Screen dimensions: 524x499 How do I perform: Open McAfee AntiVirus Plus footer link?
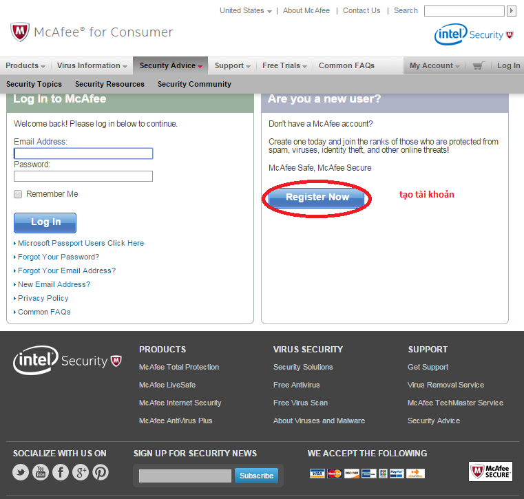pyautogui.click(x=176, y=421)
